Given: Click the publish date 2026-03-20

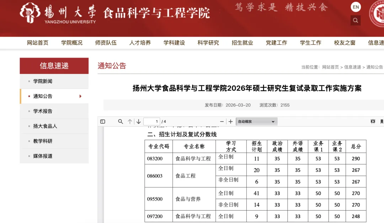Looking at the screenshot, I should 238,105.
